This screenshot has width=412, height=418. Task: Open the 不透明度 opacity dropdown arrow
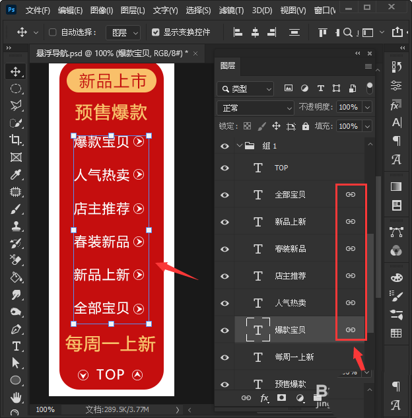point(367,107)
